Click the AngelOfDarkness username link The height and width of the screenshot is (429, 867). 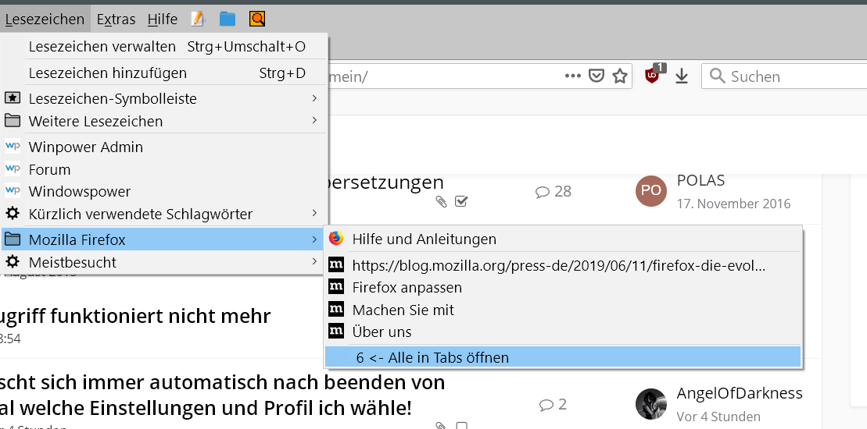[x=739, y=394]
